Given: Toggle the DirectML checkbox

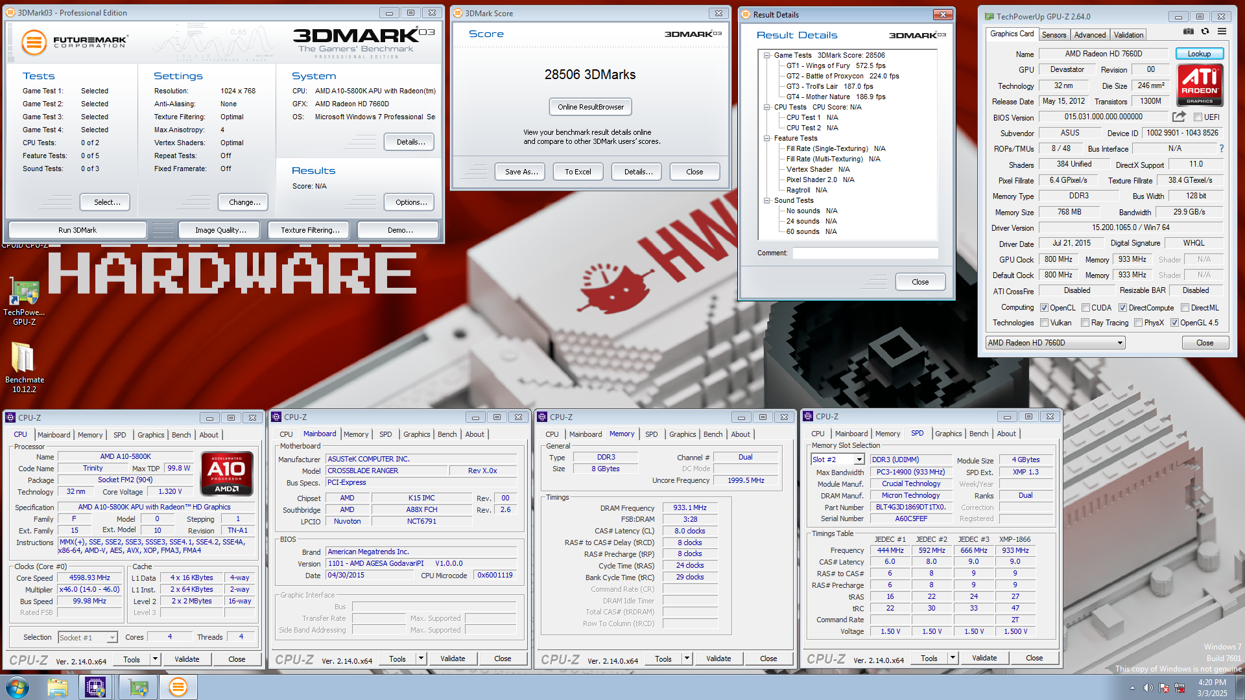Looking at the screenshot, I should point(1185,308).
